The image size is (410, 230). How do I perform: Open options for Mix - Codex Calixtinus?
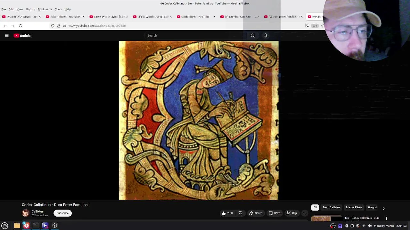387,218
